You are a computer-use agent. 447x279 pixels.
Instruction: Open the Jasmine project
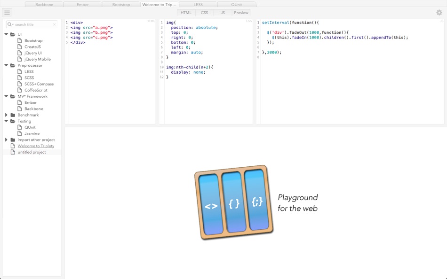[x=32, y=133]
